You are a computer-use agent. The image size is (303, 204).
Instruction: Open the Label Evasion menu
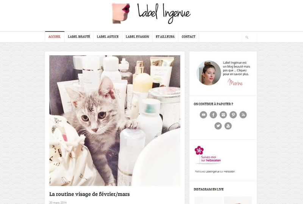(137, 37)
